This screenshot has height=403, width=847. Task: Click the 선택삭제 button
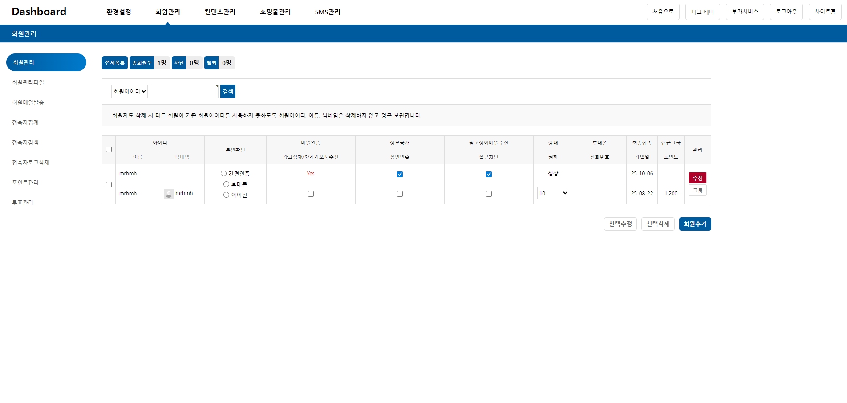pyautogui.click(x=657, y=224)
